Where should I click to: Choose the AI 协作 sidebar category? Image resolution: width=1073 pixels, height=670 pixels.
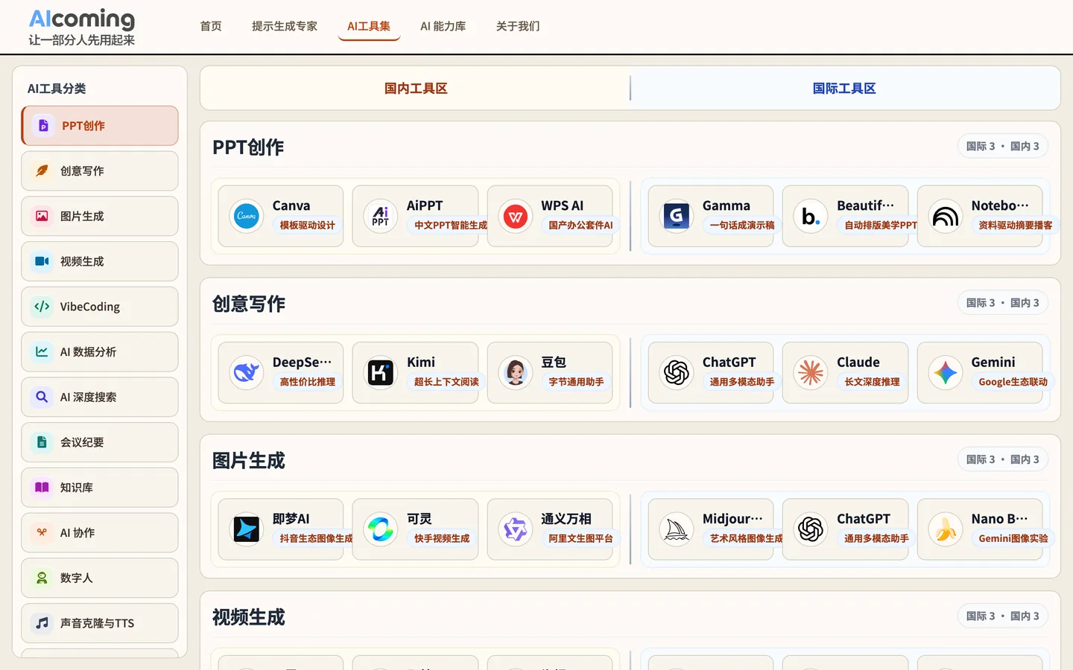pyautogui.click(x=100, y=533)
